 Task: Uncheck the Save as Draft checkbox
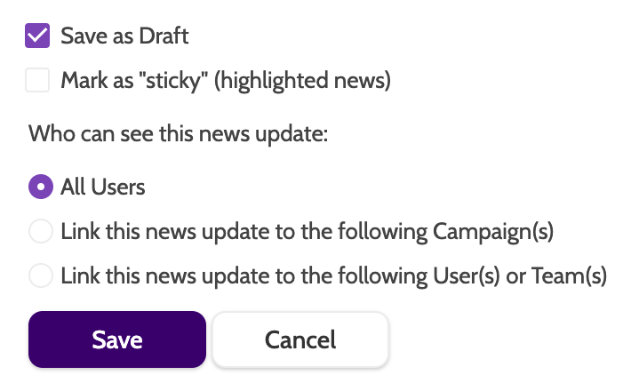click(x=37, y=36)
